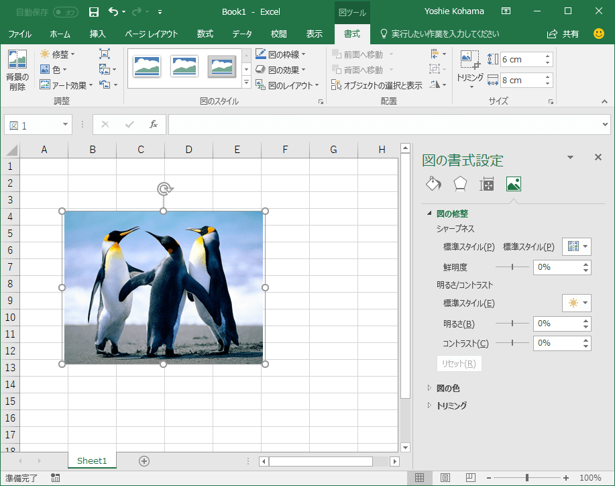This screenshot has height=486, width=615.
Task: Select the penguins picture
Action: (x=164, y=288)
